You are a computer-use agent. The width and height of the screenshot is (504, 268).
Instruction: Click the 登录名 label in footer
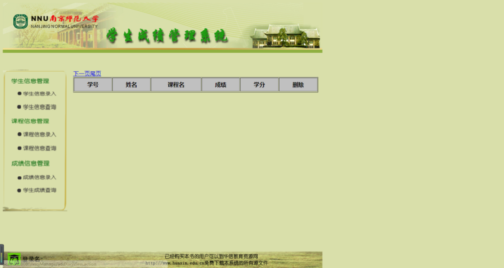tap(31, 259)
